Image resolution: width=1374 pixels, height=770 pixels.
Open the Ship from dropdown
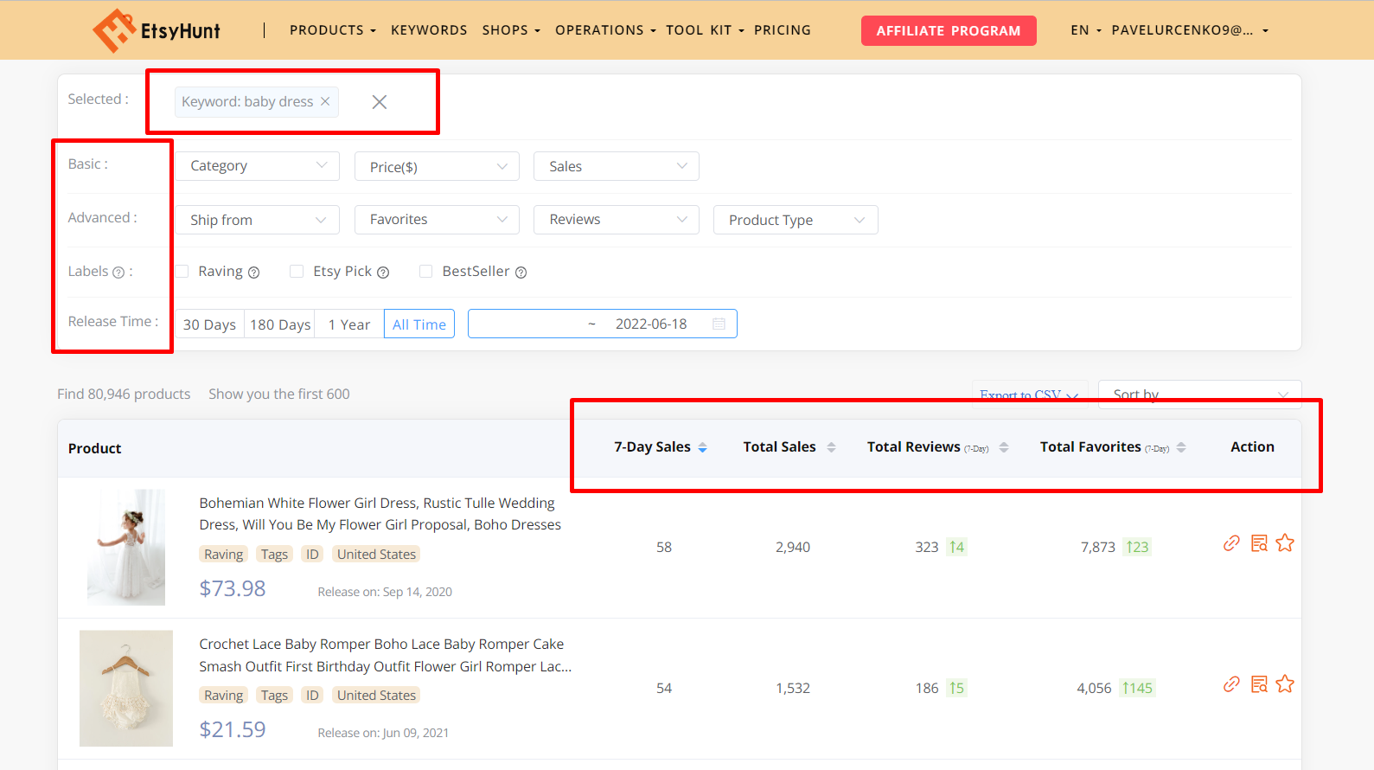point(258,220)
